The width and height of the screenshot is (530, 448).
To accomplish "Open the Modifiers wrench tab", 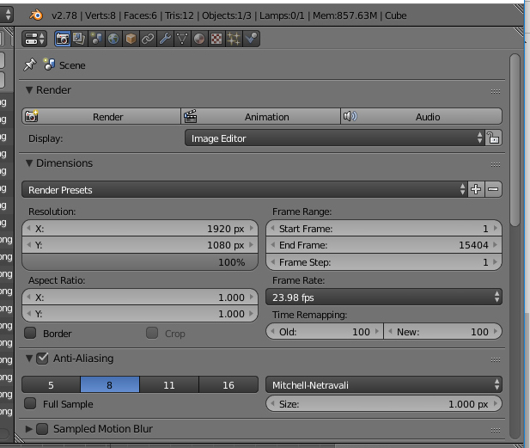I will tap(165, 39).
